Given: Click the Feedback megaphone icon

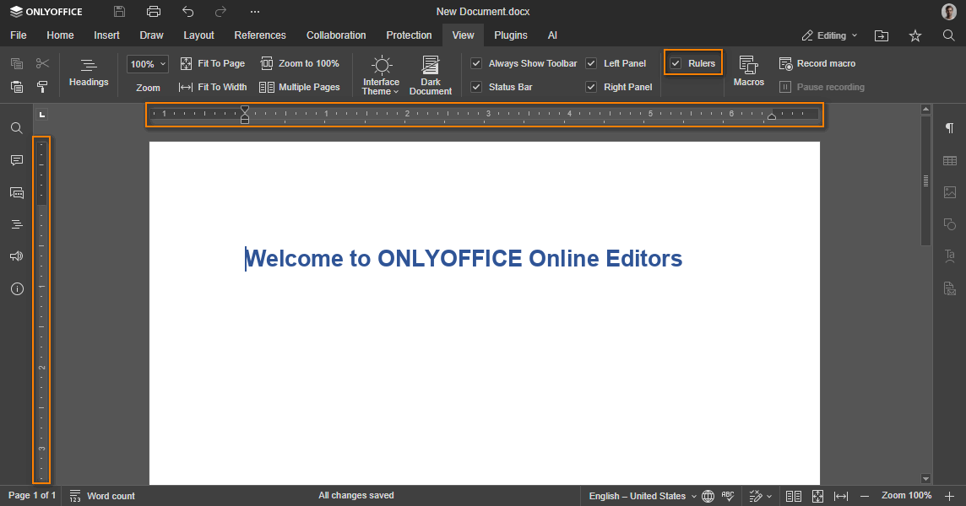Looking at the screenshot, I should click(x=17, y=256).
